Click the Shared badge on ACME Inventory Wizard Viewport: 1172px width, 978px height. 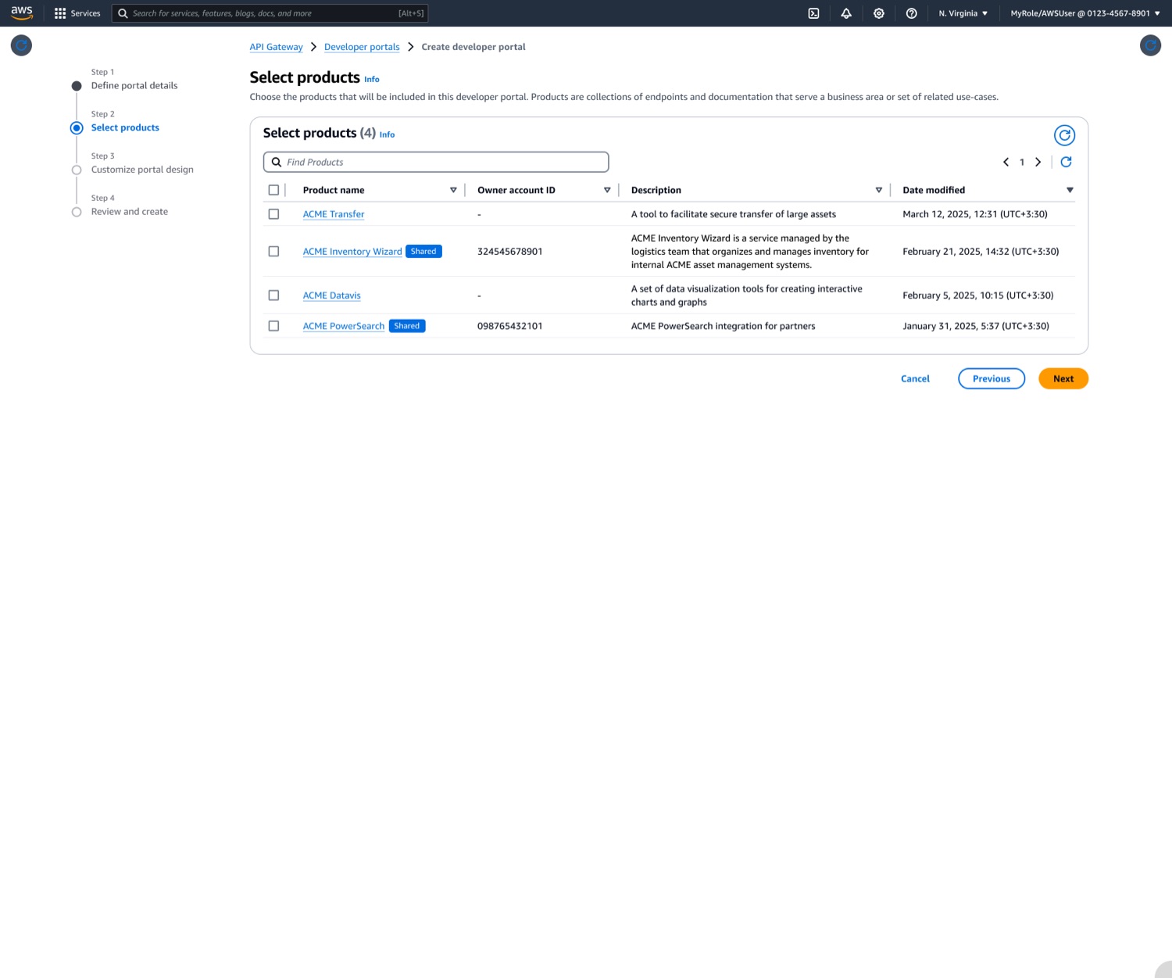pyautogui.click(x=423, y=251)
